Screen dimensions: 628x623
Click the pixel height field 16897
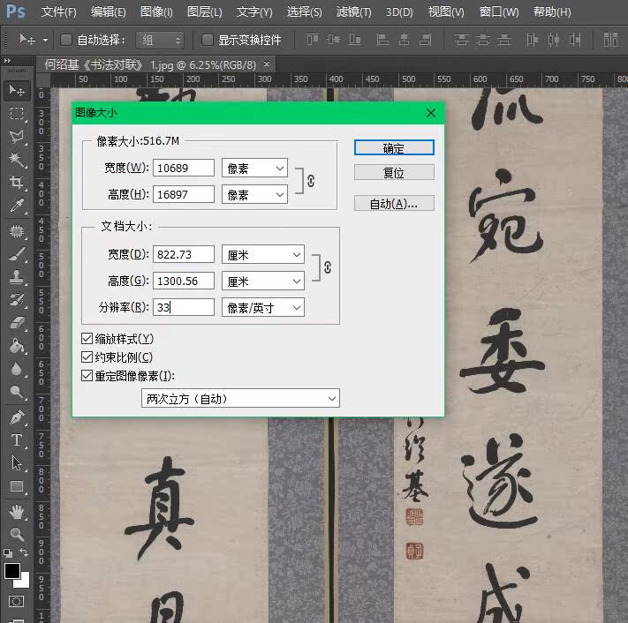click(184, 194)
